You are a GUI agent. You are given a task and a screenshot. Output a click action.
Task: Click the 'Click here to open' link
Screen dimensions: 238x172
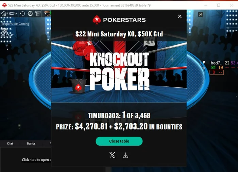click(36, 160)
